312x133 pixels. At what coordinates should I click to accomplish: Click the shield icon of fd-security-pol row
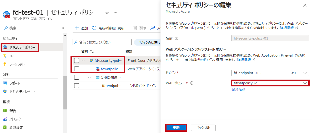pyautogui.click(x=91, y=60)
